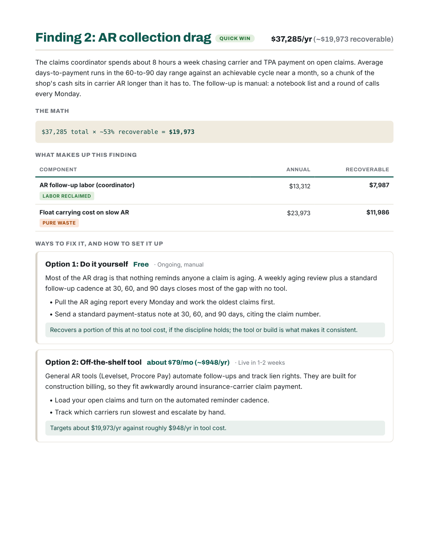Select the Finding 2: AR collection drag heading

[x=123, y=37]
